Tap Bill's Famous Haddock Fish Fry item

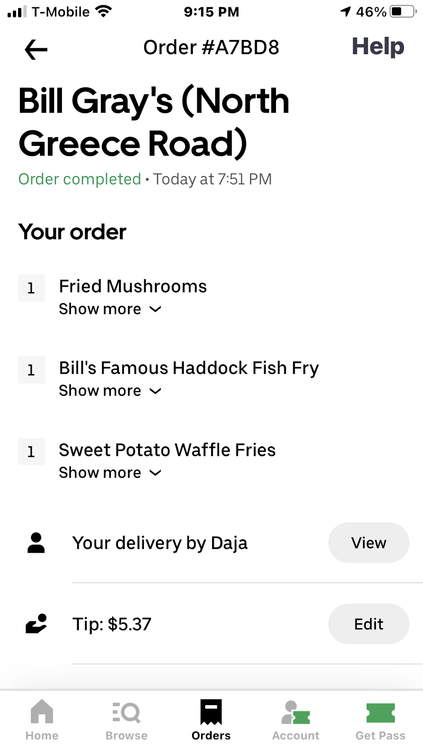pos(189,368)
